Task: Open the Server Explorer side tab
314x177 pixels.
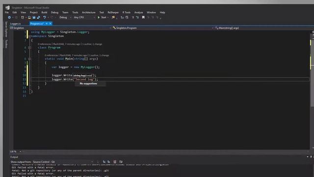Action: pyautogui.click(x=6, y=29)
